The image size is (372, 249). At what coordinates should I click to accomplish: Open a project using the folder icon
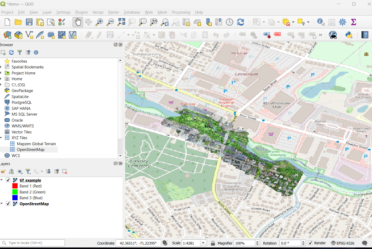18,22
